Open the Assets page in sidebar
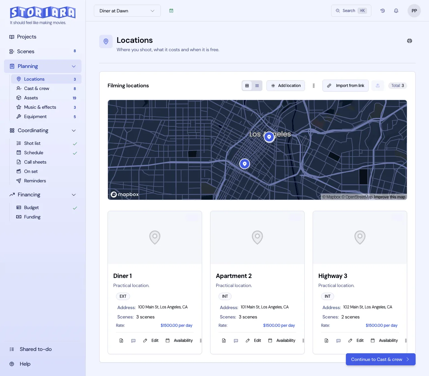Image resolution: width=429 pixels, height=376 pixels. [46, 98]
